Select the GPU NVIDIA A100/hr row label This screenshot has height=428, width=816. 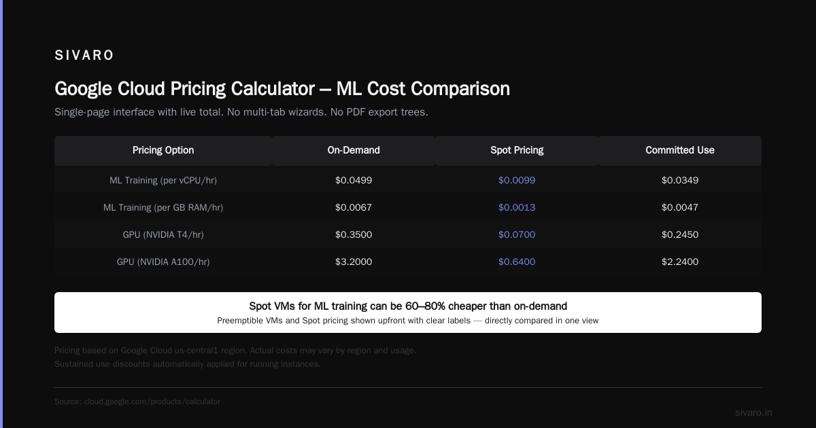(163, 262)
